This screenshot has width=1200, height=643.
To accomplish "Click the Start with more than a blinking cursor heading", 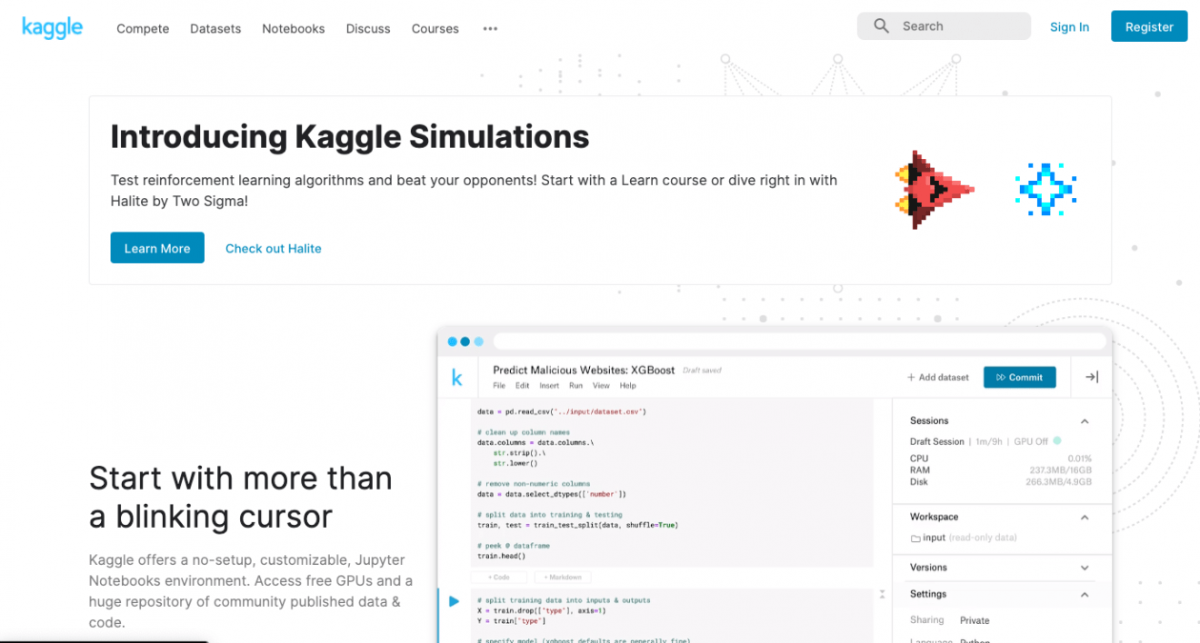I will tap(241, 497).
